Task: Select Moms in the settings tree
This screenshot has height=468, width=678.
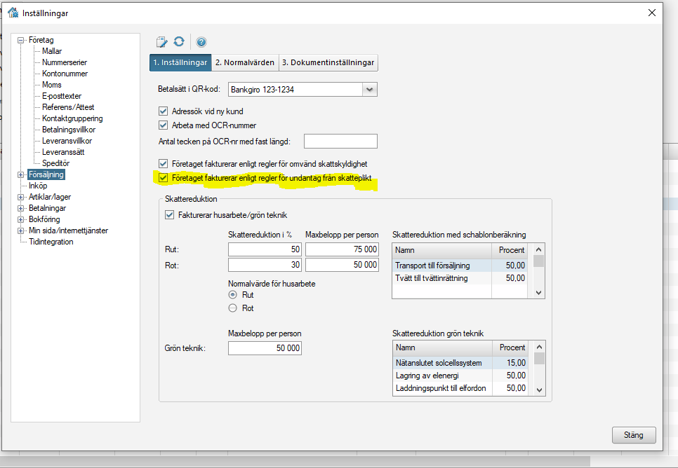Action: pos(52,85)
